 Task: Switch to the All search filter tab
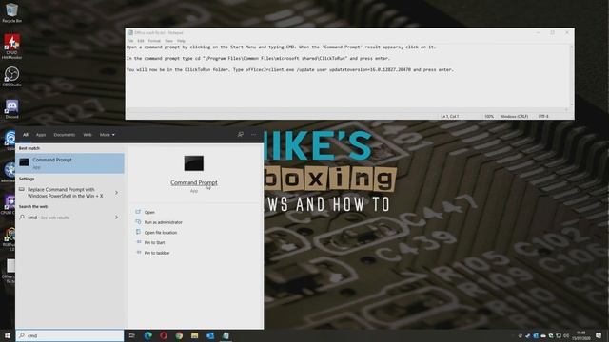26,135
